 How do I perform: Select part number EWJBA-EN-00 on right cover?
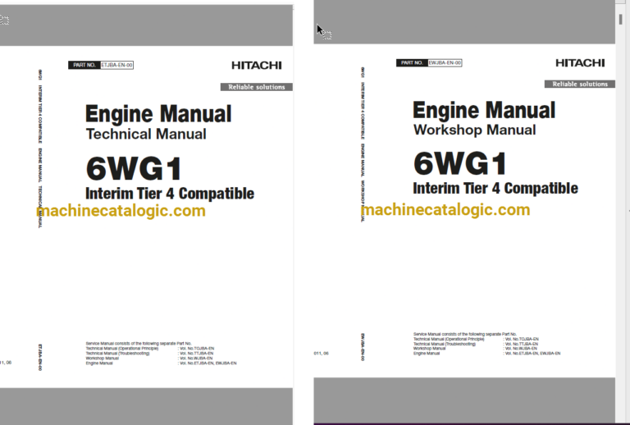pos(445,63)
